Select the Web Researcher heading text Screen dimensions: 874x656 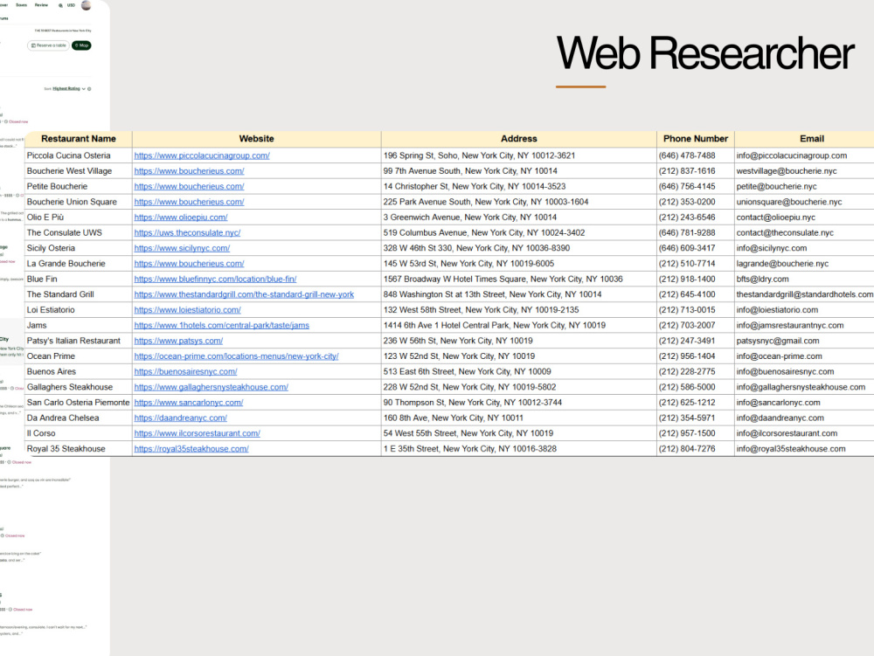(705, 53)
